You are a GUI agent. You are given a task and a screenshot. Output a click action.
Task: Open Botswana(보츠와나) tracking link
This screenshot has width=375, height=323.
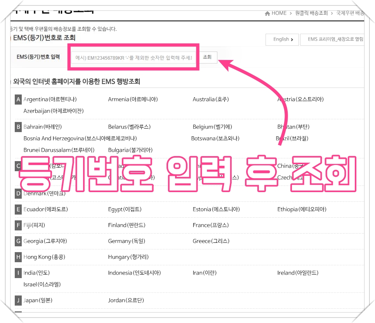point(215,139)
